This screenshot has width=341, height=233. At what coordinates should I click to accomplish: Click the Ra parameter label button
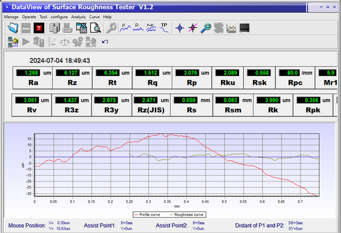coord(32,83)
